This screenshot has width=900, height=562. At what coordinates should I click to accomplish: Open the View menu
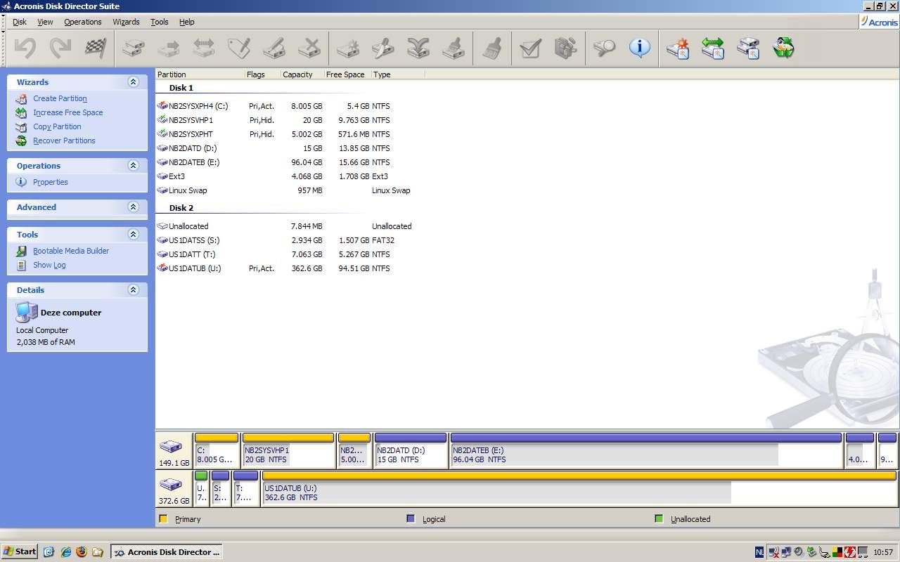coord(45,22)
